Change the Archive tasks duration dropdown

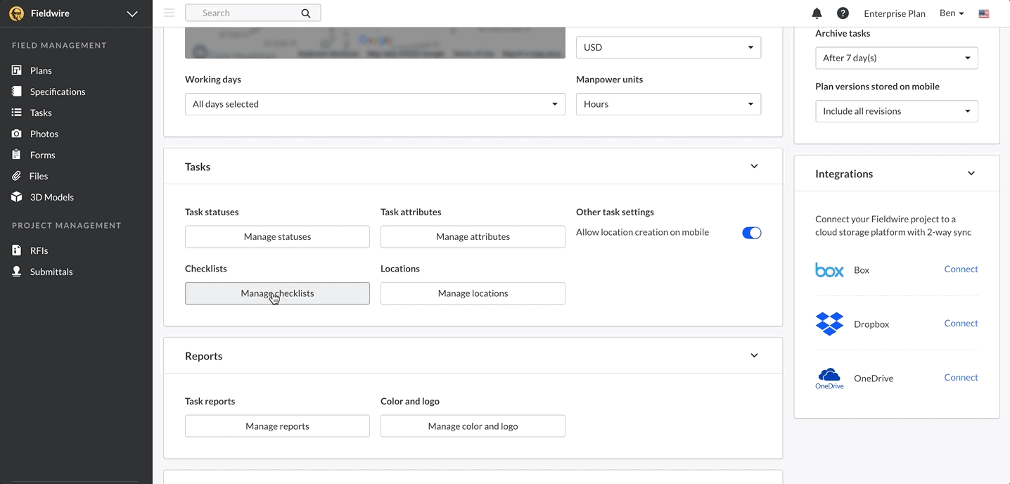point(896,58)
